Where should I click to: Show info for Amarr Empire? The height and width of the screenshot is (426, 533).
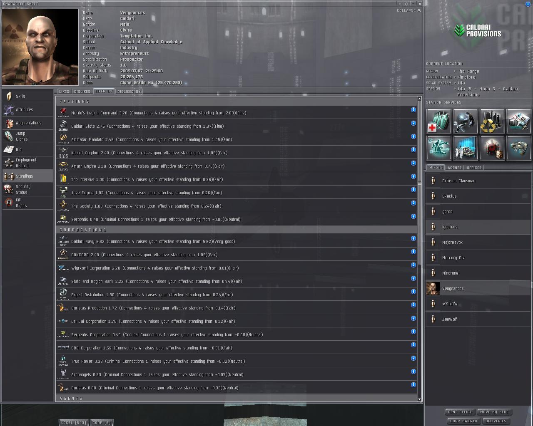[413, 163]
